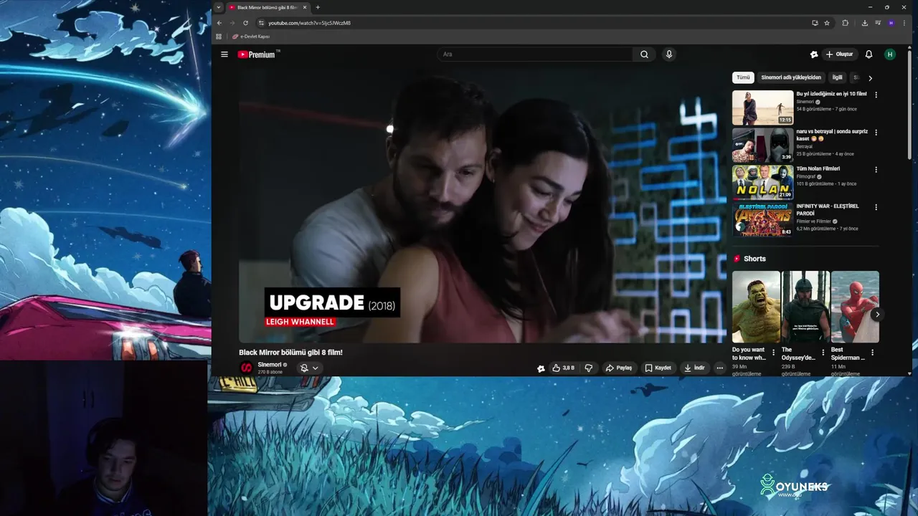Close the Black Mirror YouTube tab
918x516 pixels.
coord(305,7)
